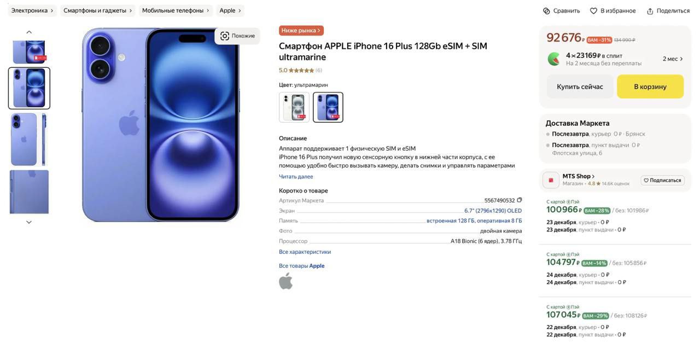Select the ultramarine color variant
Image resolution: width=700 pixels, height=342 pixels.
(x=328, y=107)
